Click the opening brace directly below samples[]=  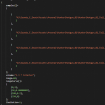7,8
